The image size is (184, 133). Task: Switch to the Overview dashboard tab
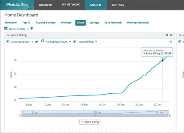(11, 23)
